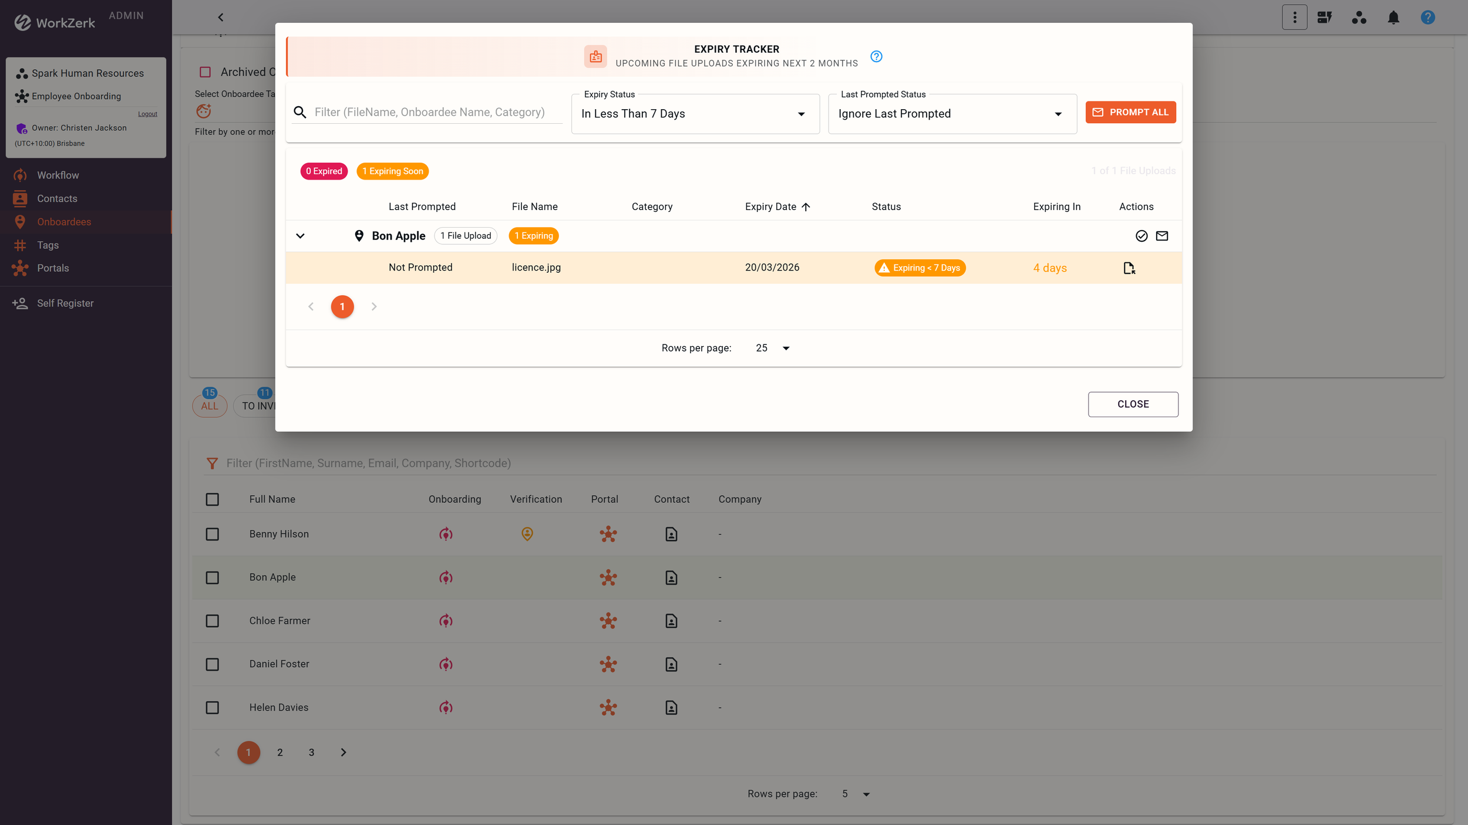This screenshot has width=1468, height=825.
Task: Open the vertical three-dots menu in top bar
Action: point(1294,18)
